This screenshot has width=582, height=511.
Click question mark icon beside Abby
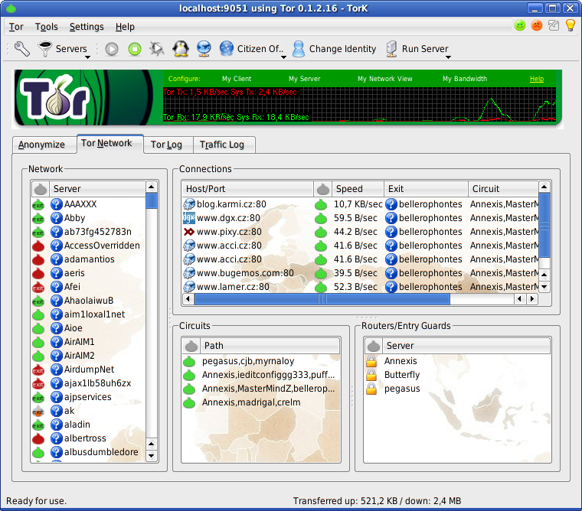pos(56,218)
